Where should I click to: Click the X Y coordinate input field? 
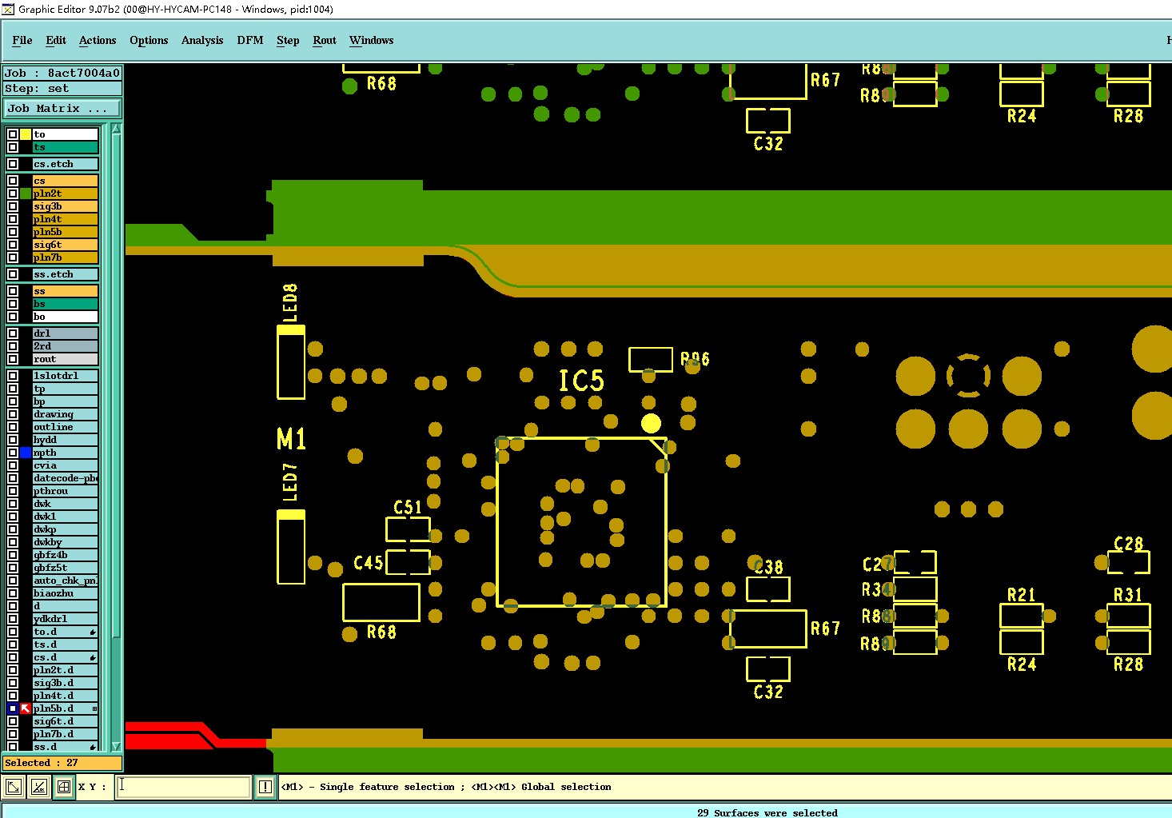tap(183, 787)
